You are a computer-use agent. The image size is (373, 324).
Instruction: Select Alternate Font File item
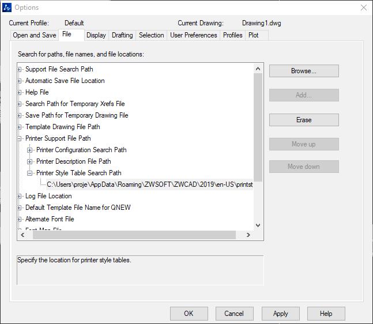50,219
